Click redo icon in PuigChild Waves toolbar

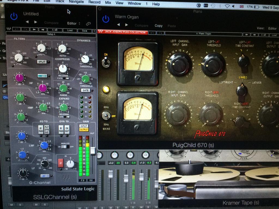click(160, 33)
